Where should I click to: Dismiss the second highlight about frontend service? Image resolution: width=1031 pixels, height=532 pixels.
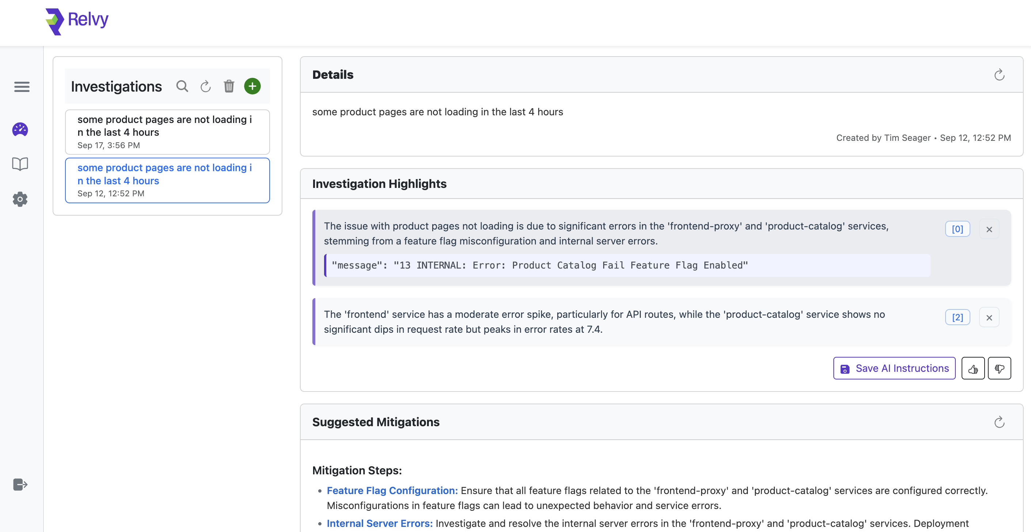click(x=989, y=318)
